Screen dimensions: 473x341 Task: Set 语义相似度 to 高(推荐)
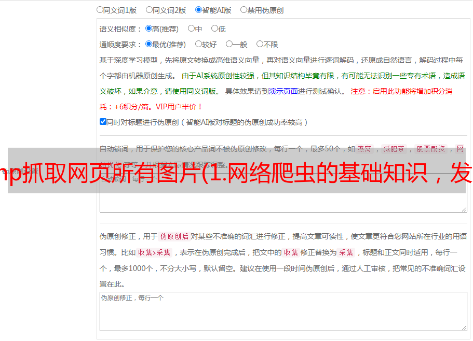point(148,29)
